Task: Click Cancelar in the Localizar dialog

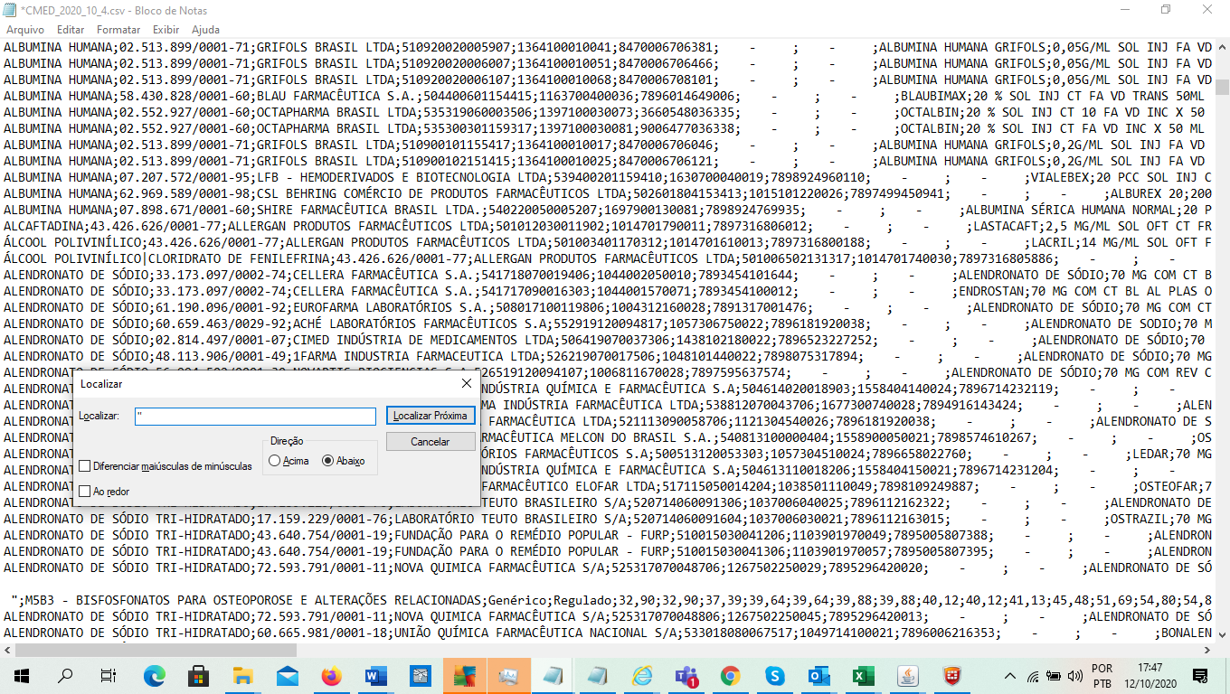Action: point(430,442)
